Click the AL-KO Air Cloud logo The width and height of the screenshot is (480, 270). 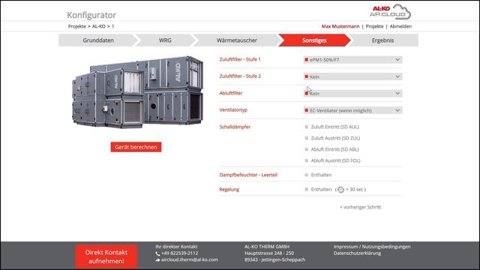(x=390, y=12)
